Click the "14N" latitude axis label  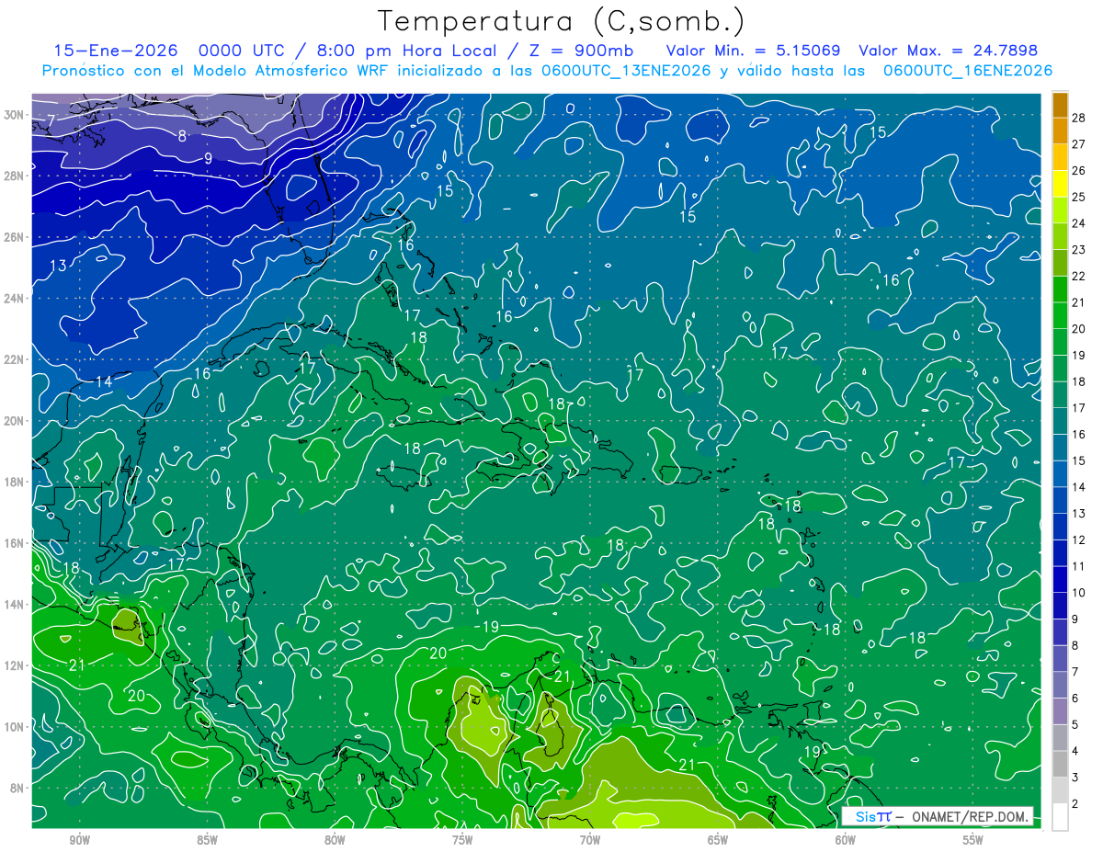coord(16,605)
